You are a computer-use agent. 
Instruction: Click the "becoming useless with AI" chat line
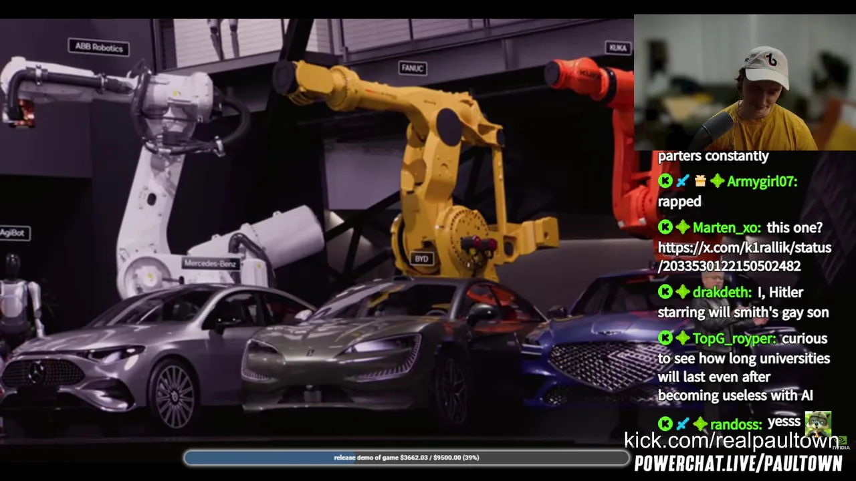click(x=736, y=395)
